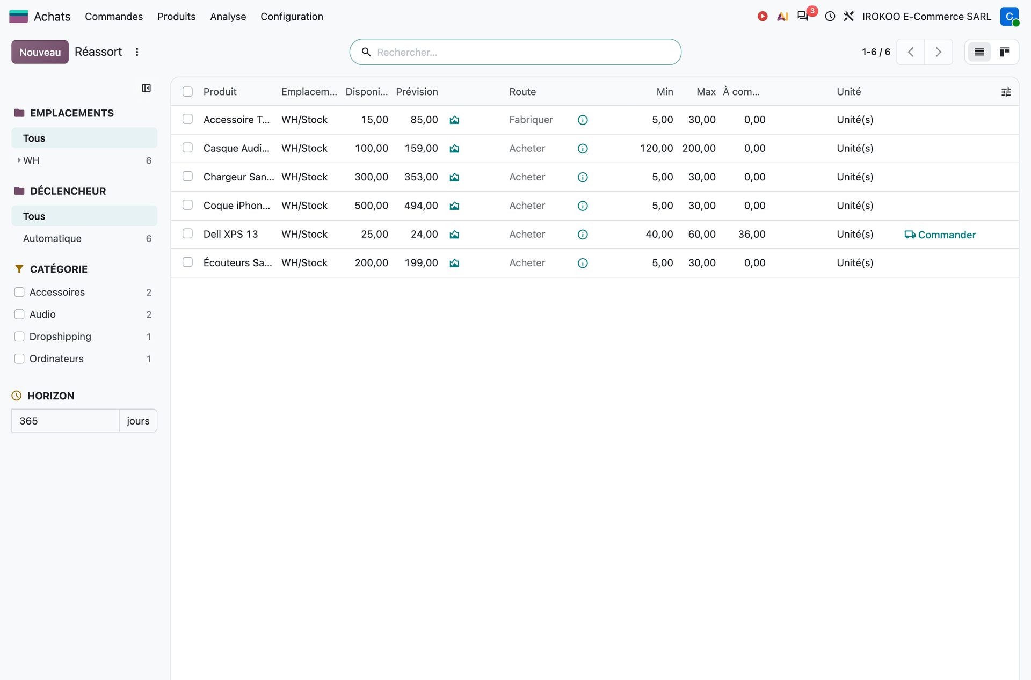This screenshot has width=1031, height=680.
Task: Click Commander for Dell XPS 13
Action: (940, 235)
